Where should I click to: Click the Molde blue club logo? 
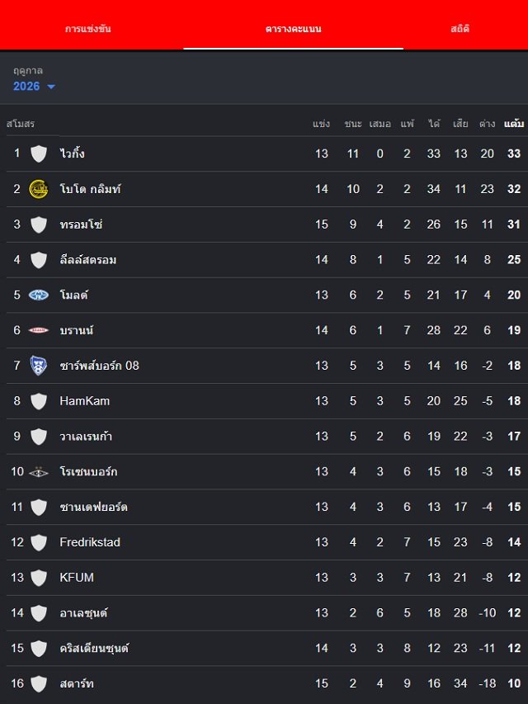(39, 295)
